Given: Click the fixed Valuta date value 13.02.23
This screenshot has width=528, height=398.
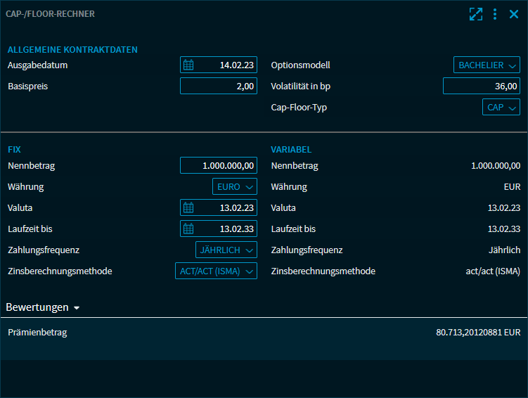Looking at the screenshot, I should 236,207.
